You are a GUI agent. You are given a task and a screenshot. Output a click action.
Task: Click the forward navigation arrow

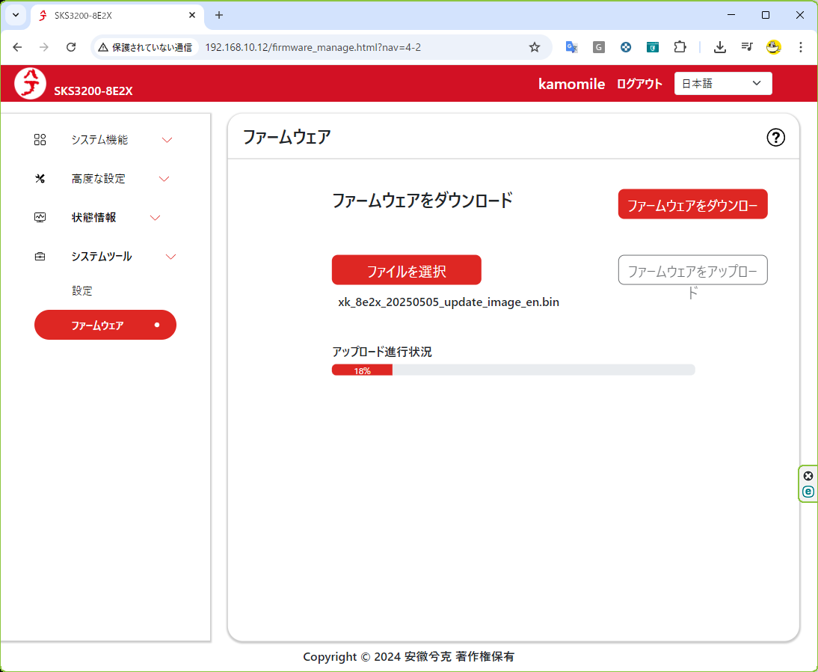tap(44, 47)
